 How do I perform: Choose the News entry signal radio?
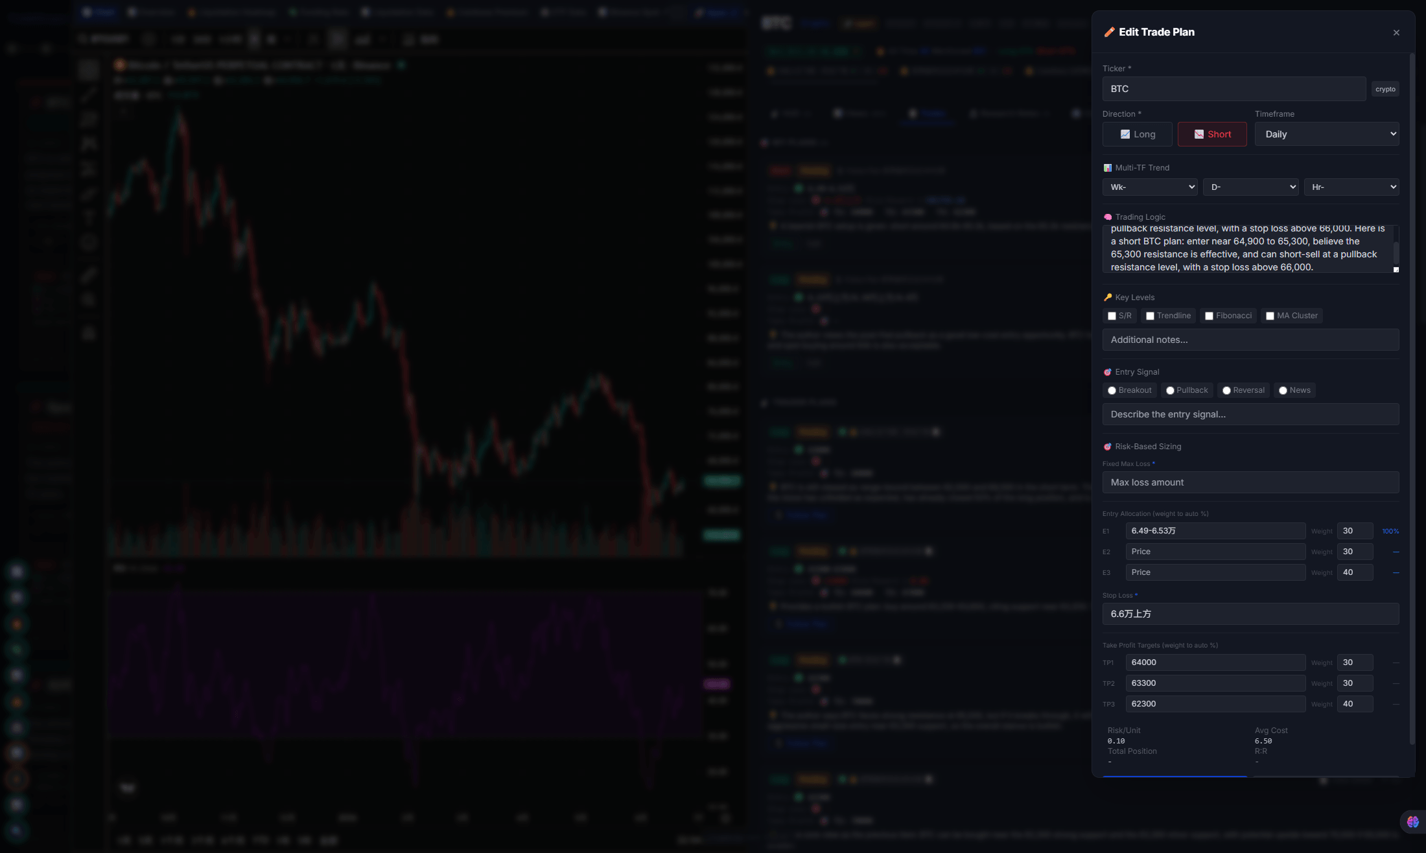(x=1283, y=391)
